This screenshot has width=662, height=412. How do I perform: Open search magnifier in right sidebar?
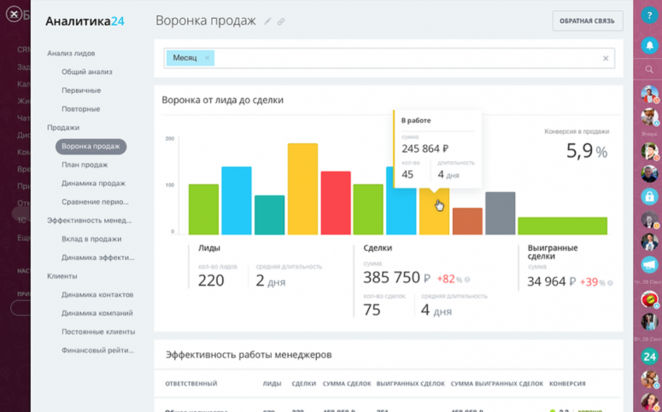pos(649,70)
